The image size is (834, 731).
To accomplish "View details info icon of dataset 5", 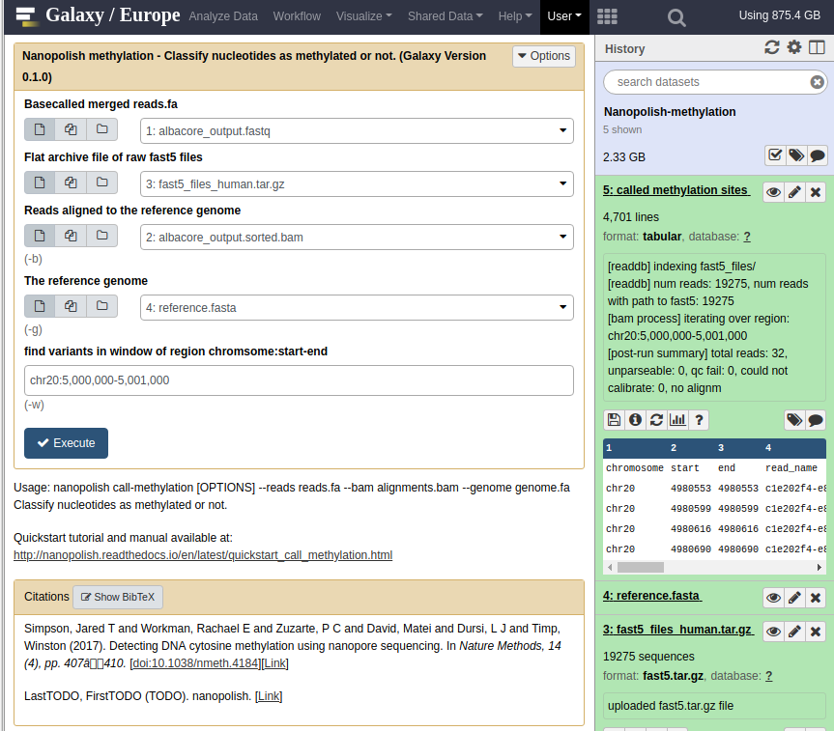I will 635,420.
